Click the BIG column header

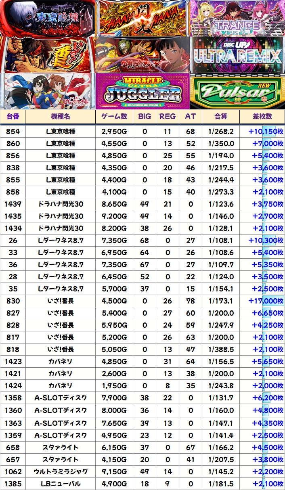pyautogui.click(x=145, y=116)
